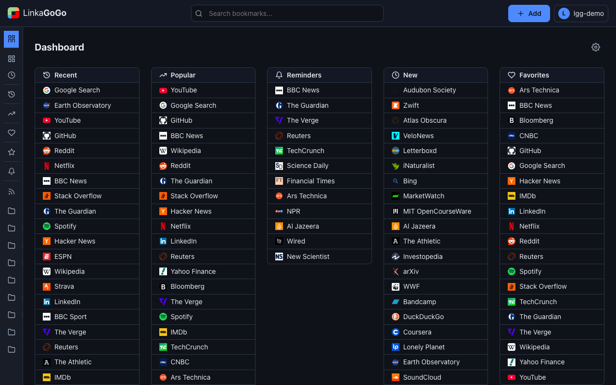Open the RSS feeds icon in the sidebar
This screenshot has width=616, height=385.
coord(11,191)
